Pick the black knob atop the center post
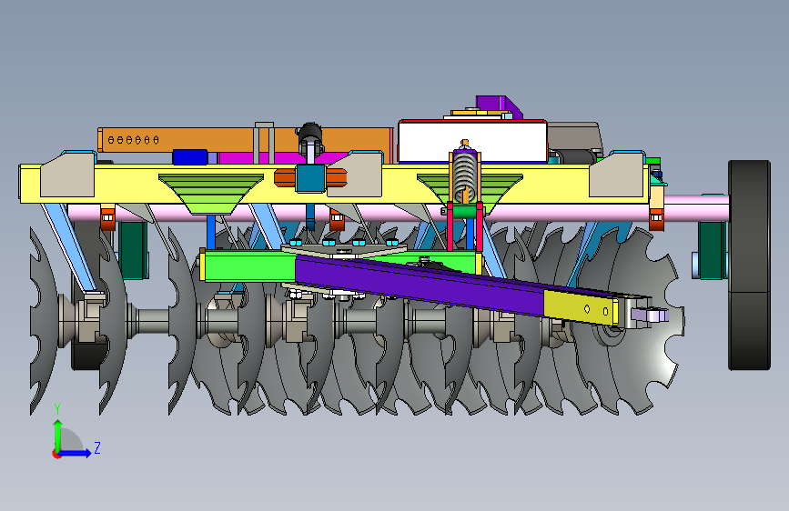789x511 pixels. [310, 134]
